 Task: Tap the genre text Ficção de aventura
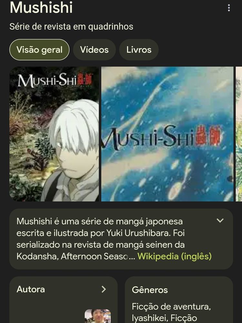(171, 307)
